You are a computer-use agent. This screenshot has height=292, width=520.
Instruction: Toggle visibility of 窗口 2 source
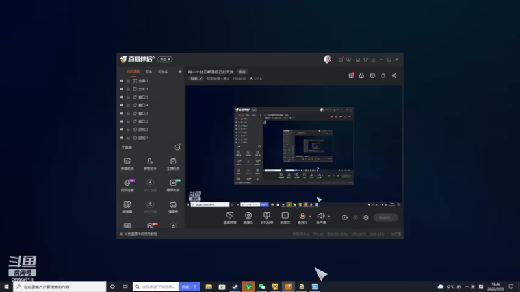(122, 121)
